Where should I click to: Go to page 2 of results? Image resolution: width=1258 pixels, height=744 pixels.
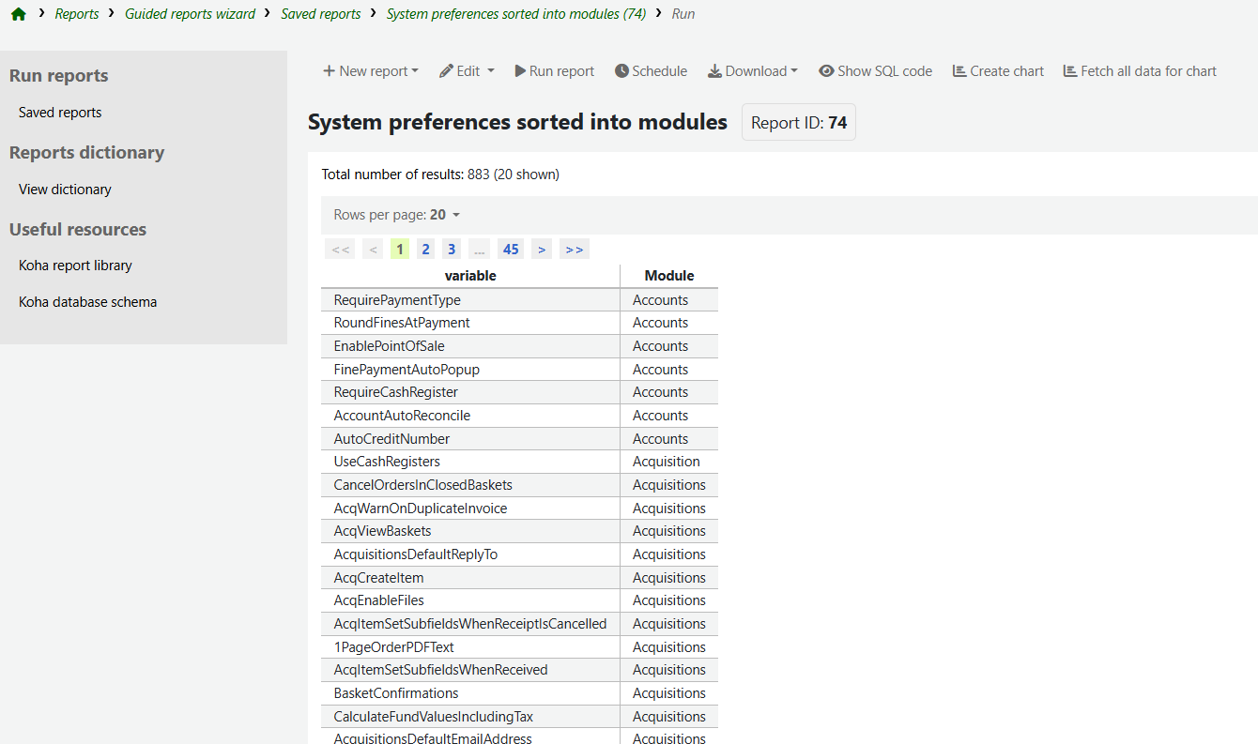(x=425, y=249)
